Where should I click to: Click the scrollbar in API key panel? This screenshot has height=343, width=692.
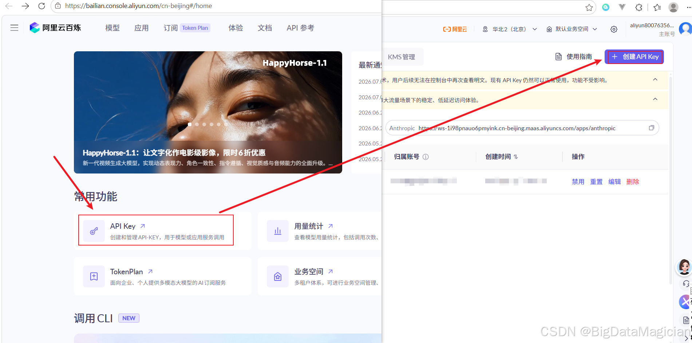pos(671,180)
